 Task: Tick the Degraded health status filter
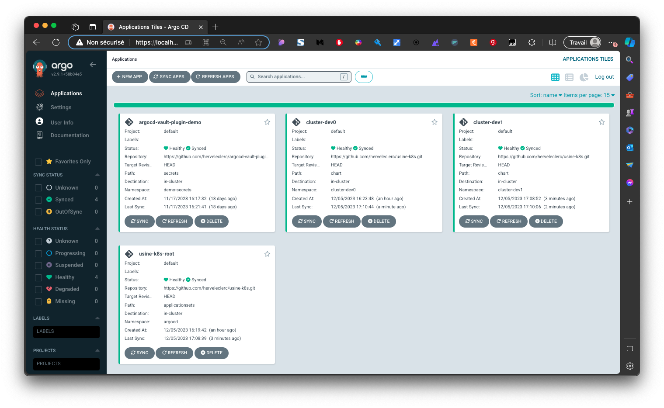pos(38,290)
